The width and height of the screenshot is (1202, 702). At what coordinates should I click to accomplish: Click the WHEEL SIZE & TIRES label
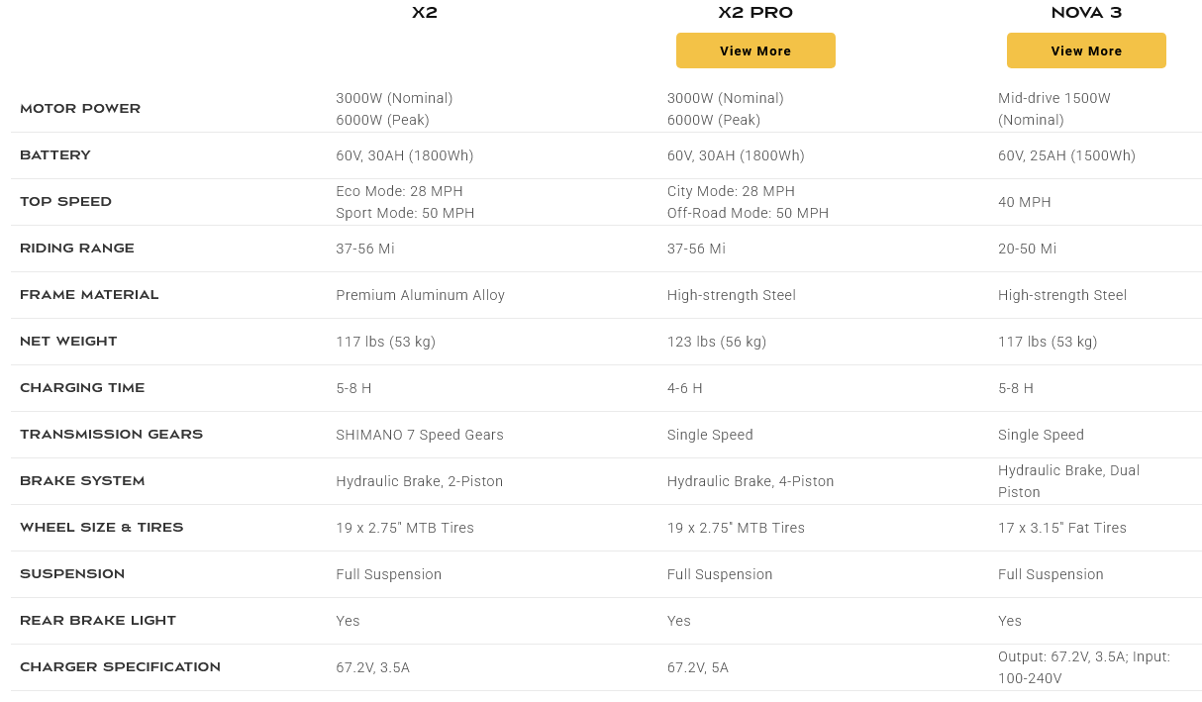(x=102, y=528)
